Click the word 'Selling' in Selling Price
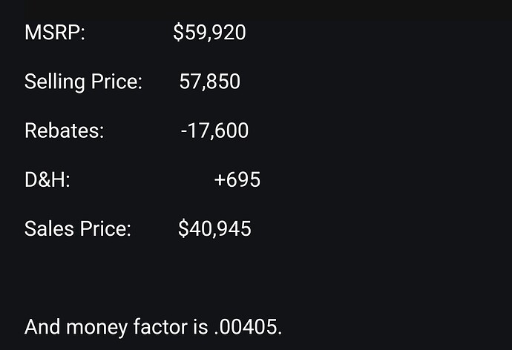Screen dimensions: 512x350 [55, 82]
